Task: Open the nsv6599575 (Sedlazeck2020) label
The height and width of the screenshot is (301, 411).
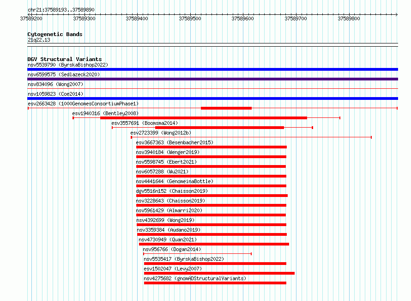Action: point(64,74)
